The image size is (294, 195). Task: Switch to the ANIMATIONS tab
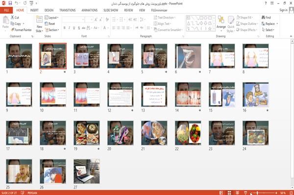tap(90, 10)
